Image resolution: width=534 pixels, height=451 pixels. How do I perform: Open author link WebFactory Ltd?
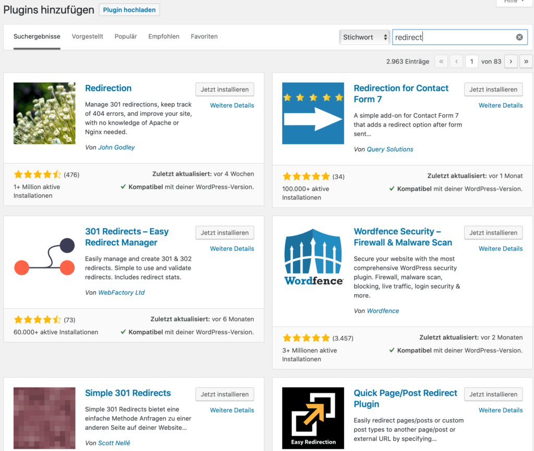pos(121,293)
